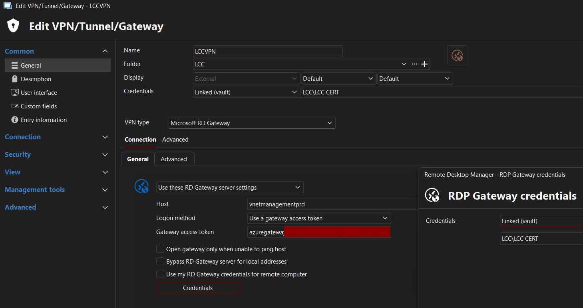Open the Use these RD Gateway server settings dropdown
The image size is (583, 308).
(230, 187)
